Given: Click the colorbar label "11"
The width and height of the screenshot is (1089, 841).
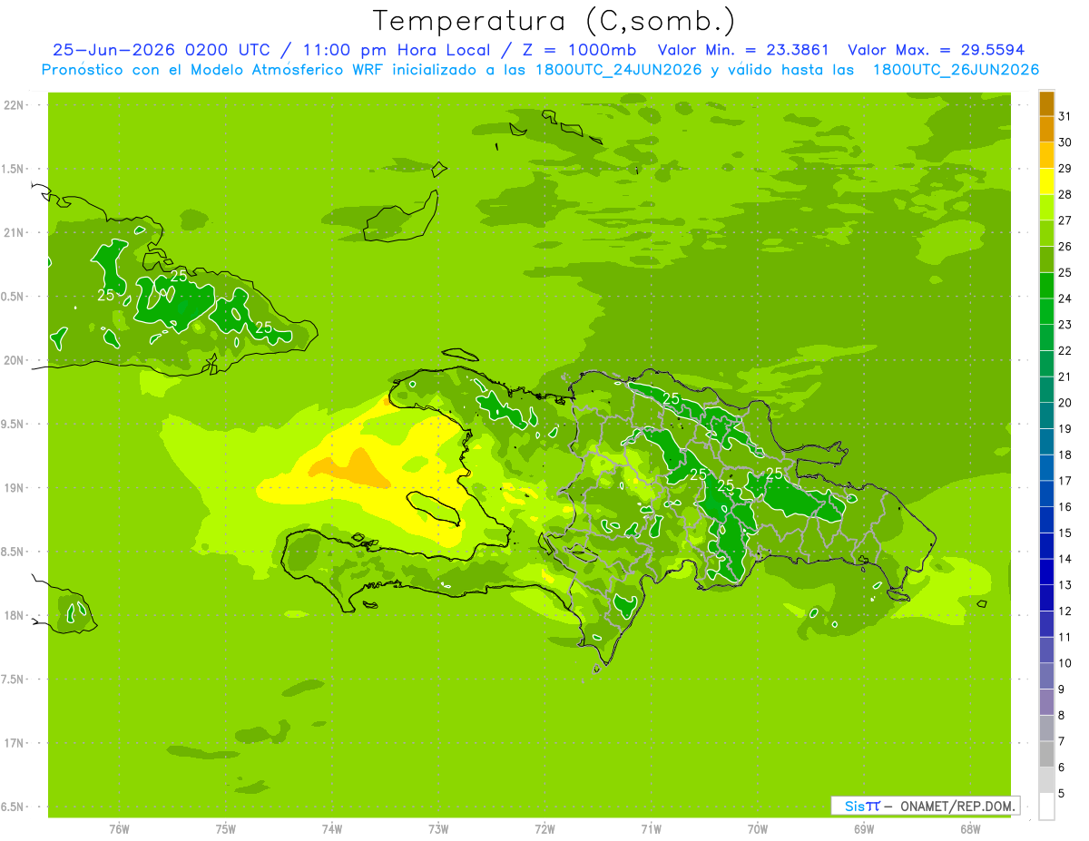Looking at the screenshot, I should pyautogui.click(x=1064, y=638).
